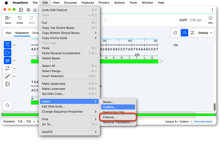221x145 pixels.
Task: Click the three-dot options icon
Action: (x=212, y=10)
